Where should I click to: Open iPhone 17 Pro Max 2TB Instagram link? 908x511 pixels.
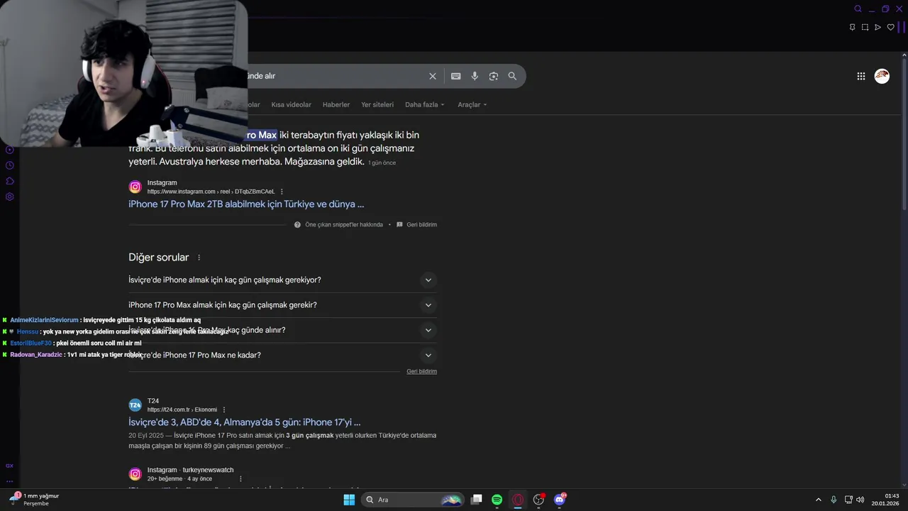pyautogui.click(x=246, y=204)
